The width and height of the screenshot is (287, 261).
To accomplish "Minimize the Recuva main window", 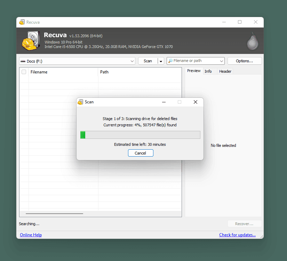I will point(224,22).
